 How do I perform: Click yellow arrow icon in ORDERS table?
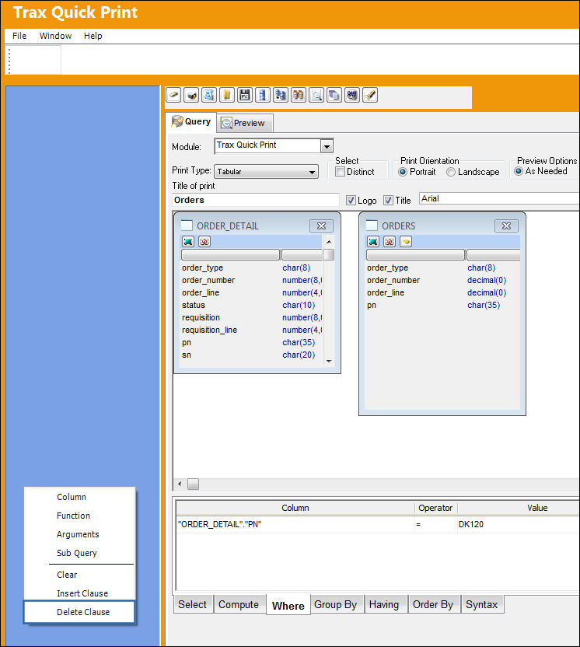pos(406,241)
